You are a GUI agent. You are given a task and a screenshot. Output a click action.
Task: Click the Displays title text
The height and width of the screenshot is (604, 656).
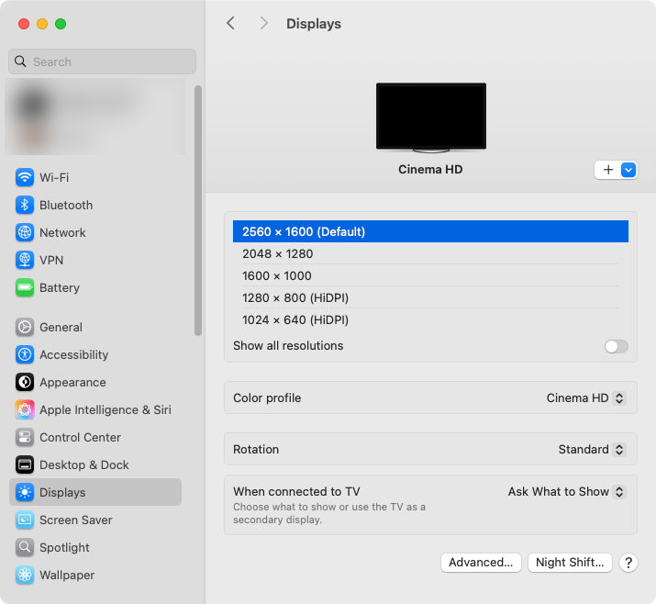click(x=314, y=24)
